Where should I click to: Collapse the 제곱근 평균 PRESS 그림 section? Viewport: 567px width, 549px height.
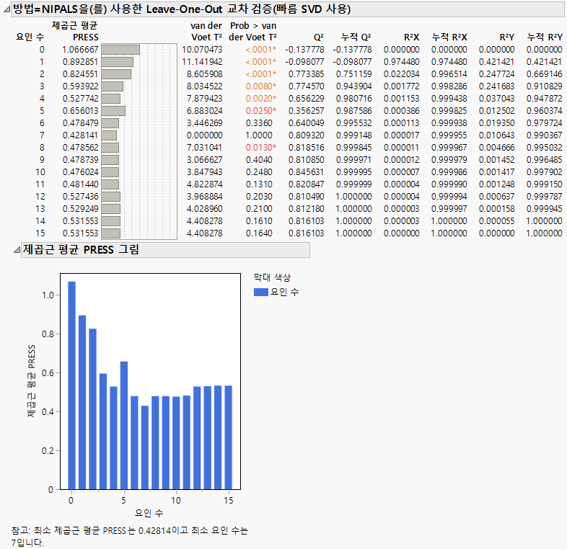[17, 249]
